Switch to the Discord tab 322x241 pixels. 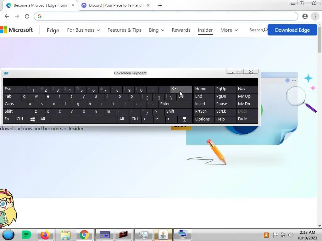(115, 5)
